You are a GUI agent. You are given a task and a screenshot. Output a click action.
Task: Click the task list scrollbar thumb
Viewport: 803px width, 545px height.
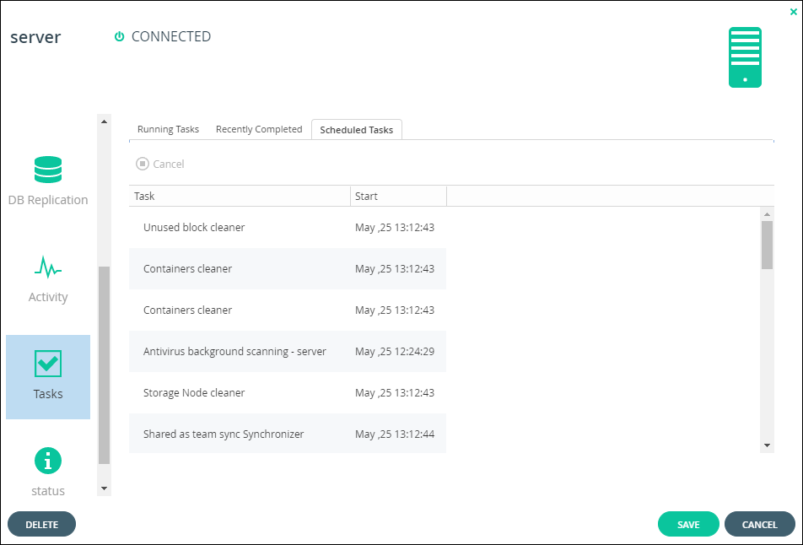click(767, 245)
